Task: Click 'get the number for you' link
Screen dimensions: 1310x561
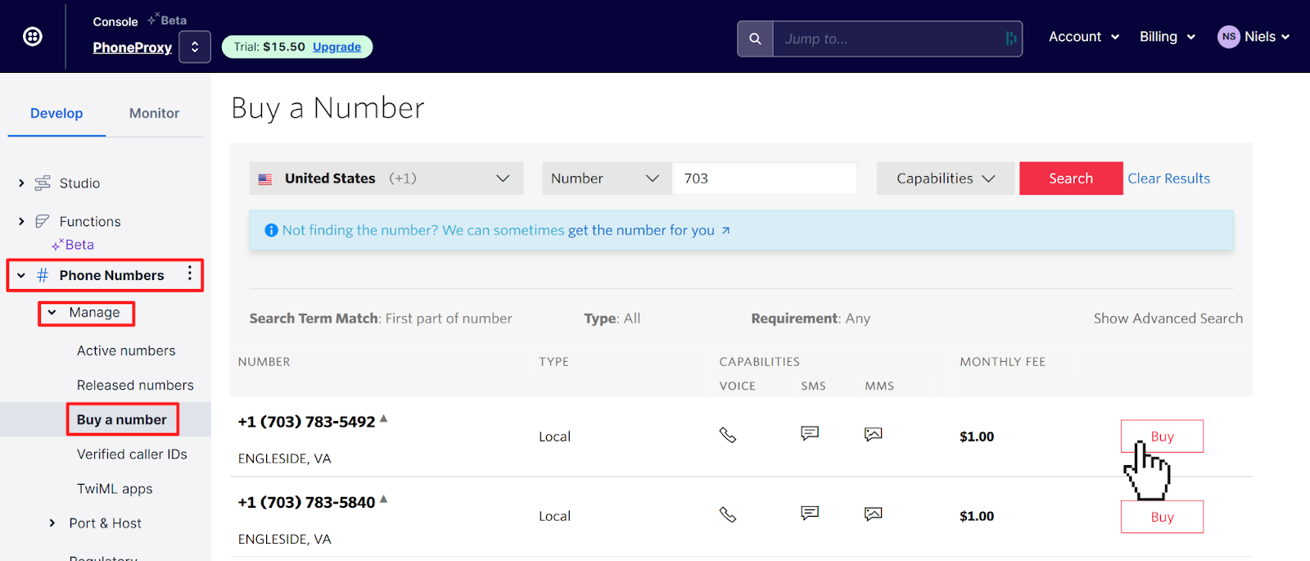Action: click(641, 230)
